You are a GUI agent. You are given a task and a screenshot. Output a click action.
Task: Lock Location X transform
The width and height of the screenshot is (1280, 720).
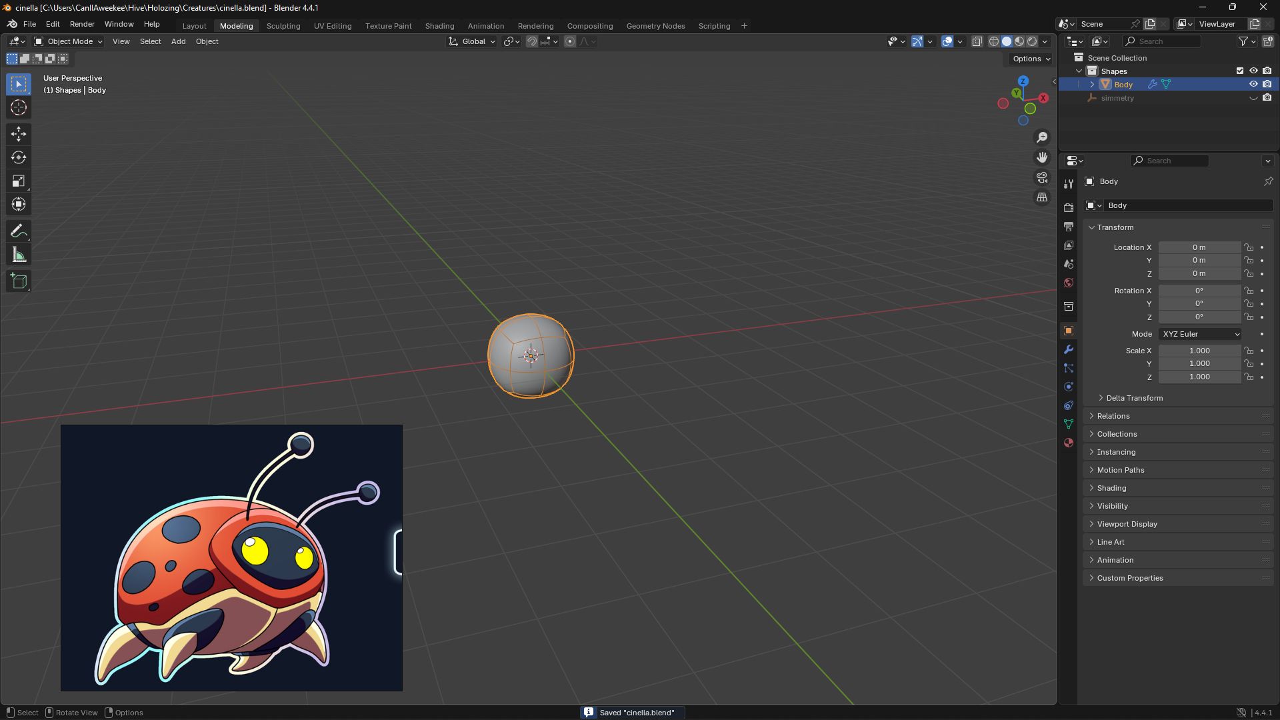1249,247
